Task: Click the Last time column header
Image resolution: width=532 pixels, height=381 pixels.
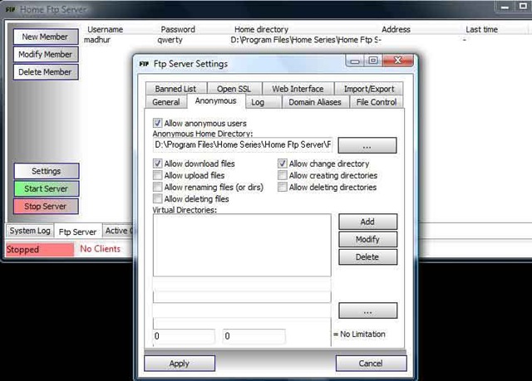Action: point(481,29)
